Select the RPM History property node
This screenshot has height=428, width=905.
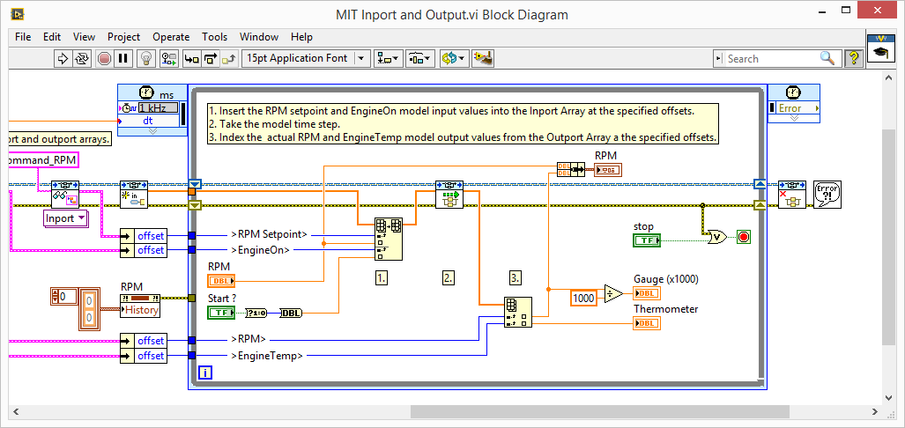[x=141, y=305]
